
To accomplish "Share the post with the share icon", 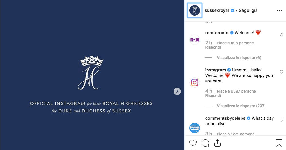I will tap(217, 143).
